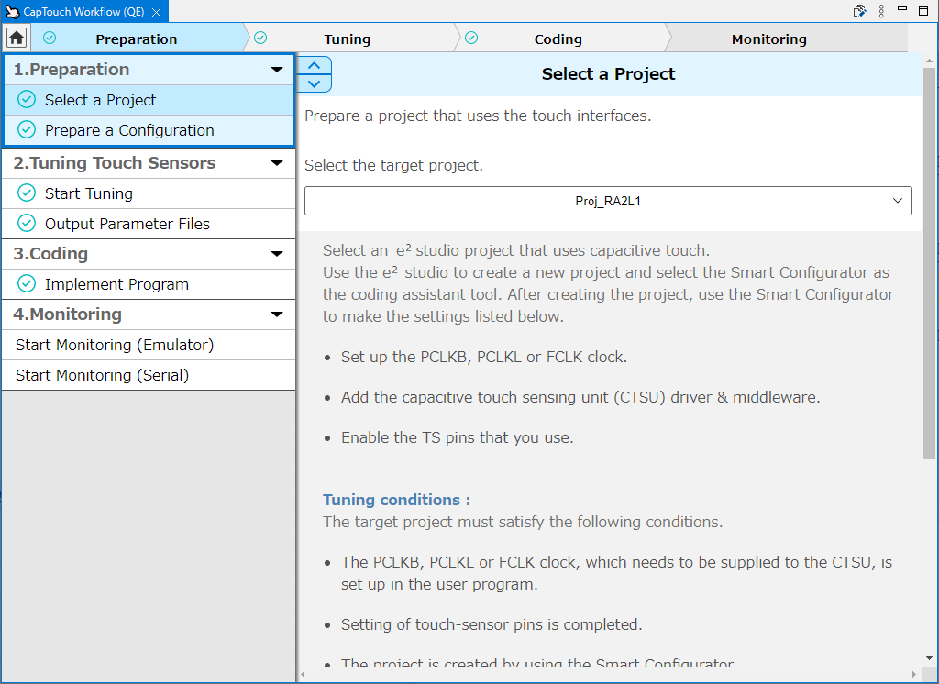The image size is (939, 684).
Task: Click the check icon beside Tuning stage
Action: coord(260,39)
